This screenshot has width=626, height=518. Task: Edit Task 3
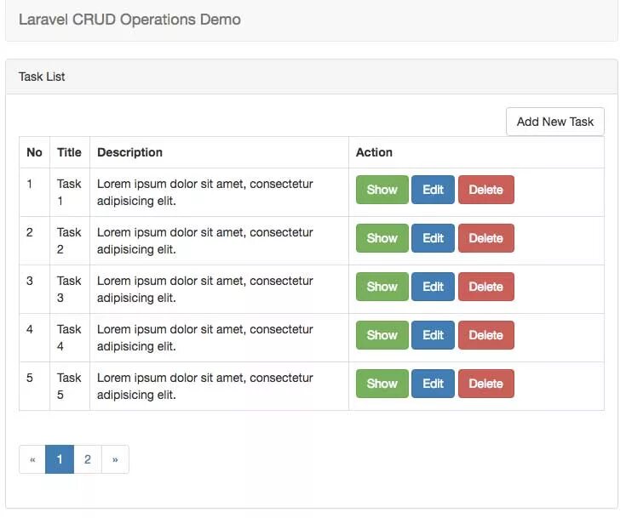(433, 287)
